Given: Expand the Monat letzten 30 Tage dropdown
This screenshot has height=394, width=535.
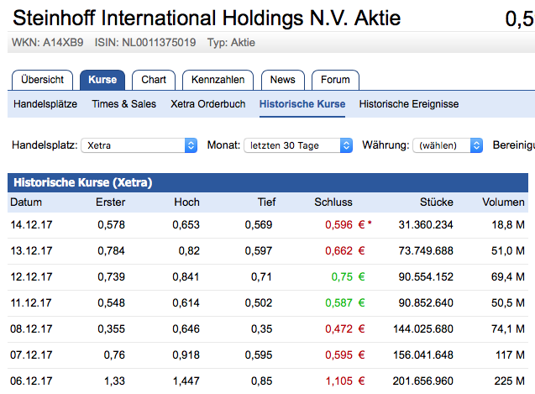Looking at the screenshot, I should [298, 145].
